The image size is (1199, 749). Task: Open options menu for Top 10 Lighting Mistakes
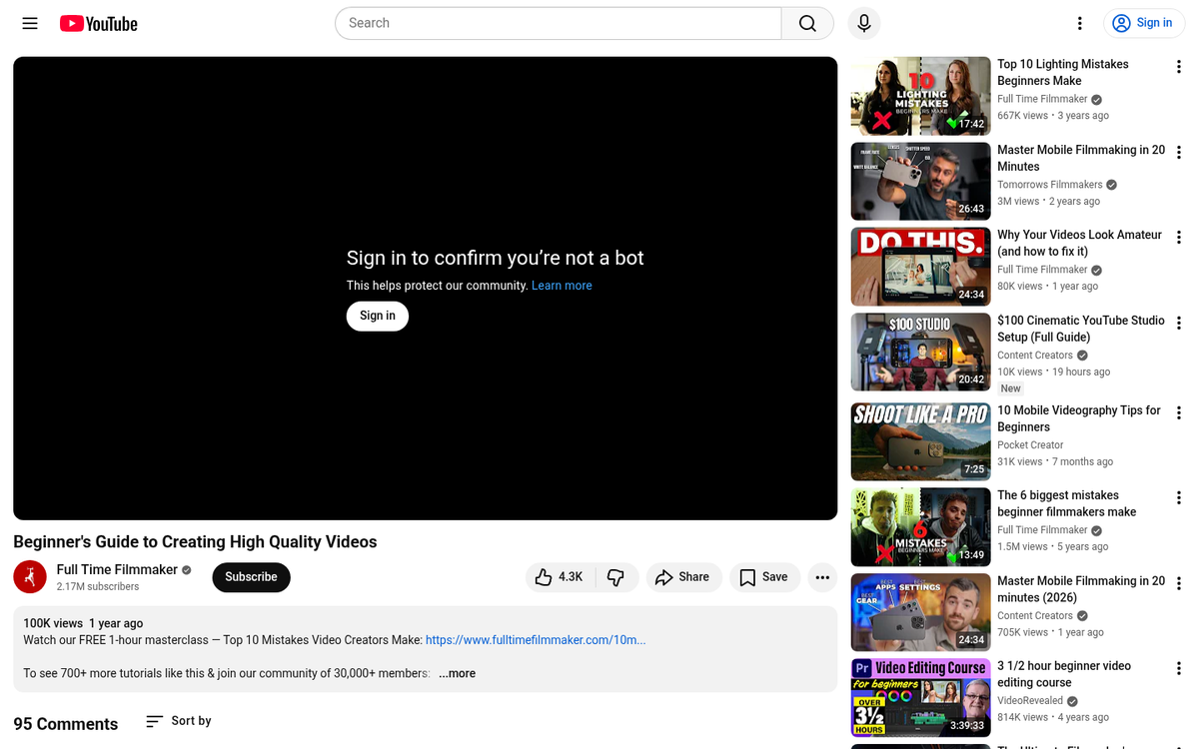point(1179,67)
